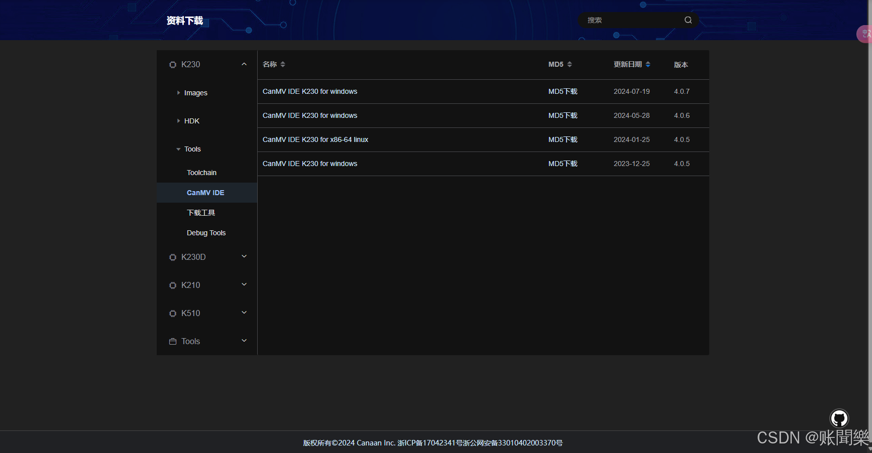Expand the K510 section chevron

244,313
